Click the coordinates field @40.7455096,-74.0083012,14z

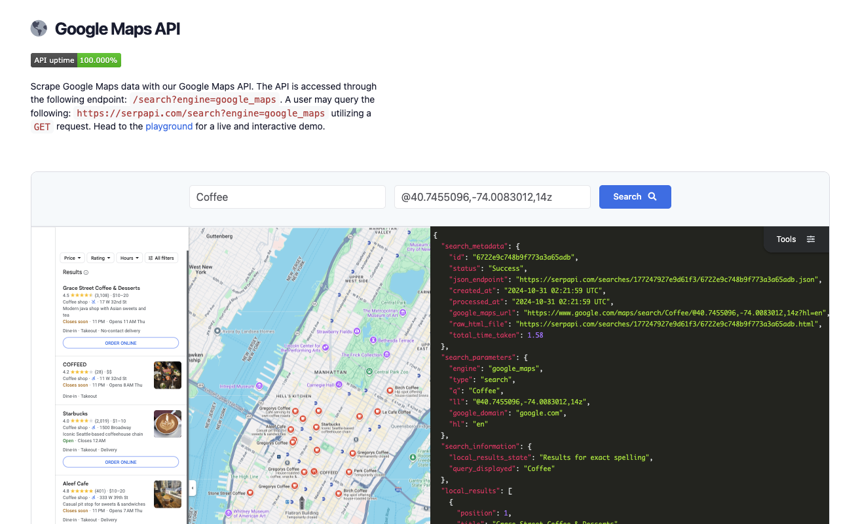[x=493, y=197]
